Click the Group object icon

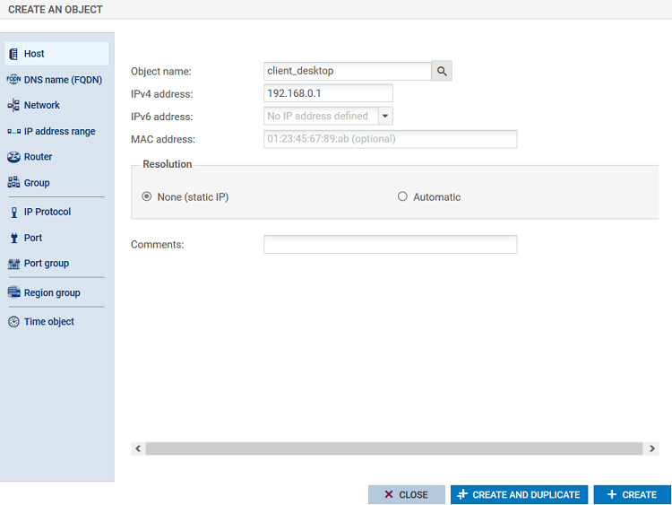[13, 183]
